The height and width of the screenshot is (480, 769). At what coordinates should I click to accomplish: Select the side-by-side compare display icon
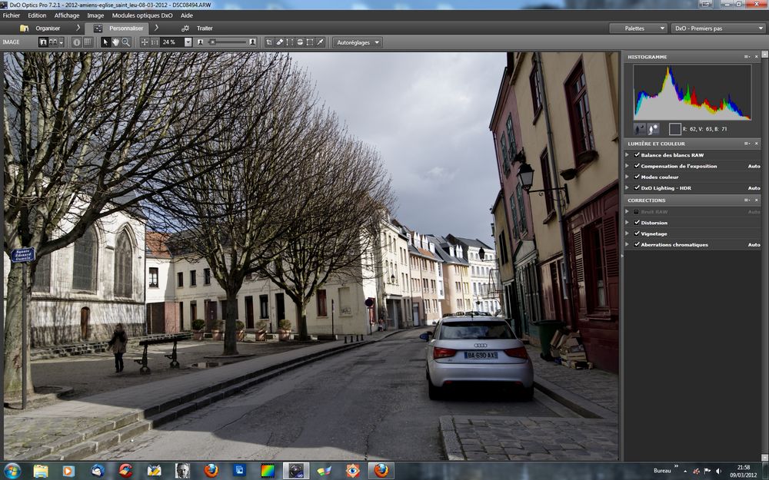(x=52, y=42)
